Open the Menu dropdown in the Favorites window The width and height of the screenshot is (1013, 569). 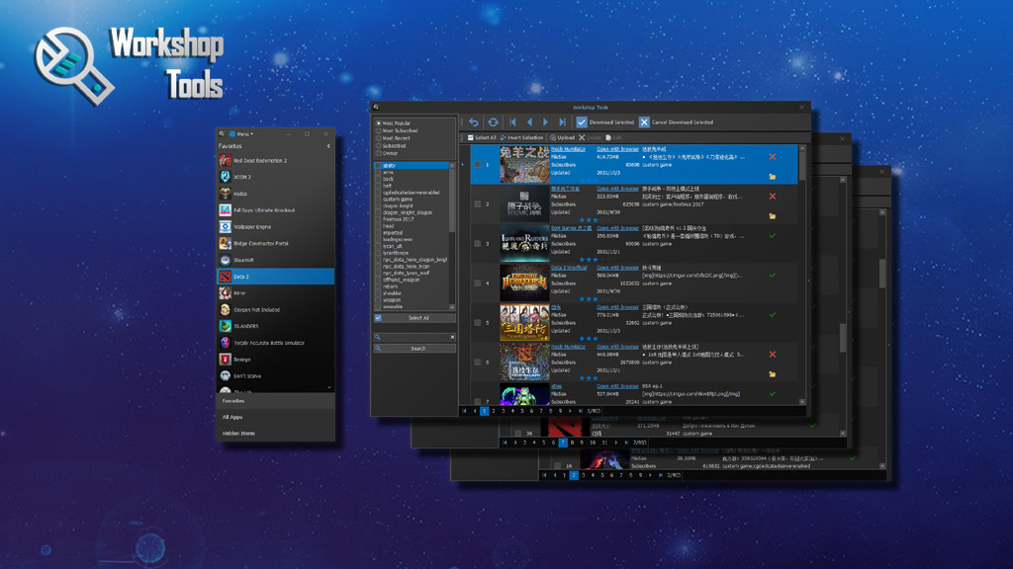tap(243, 133)
